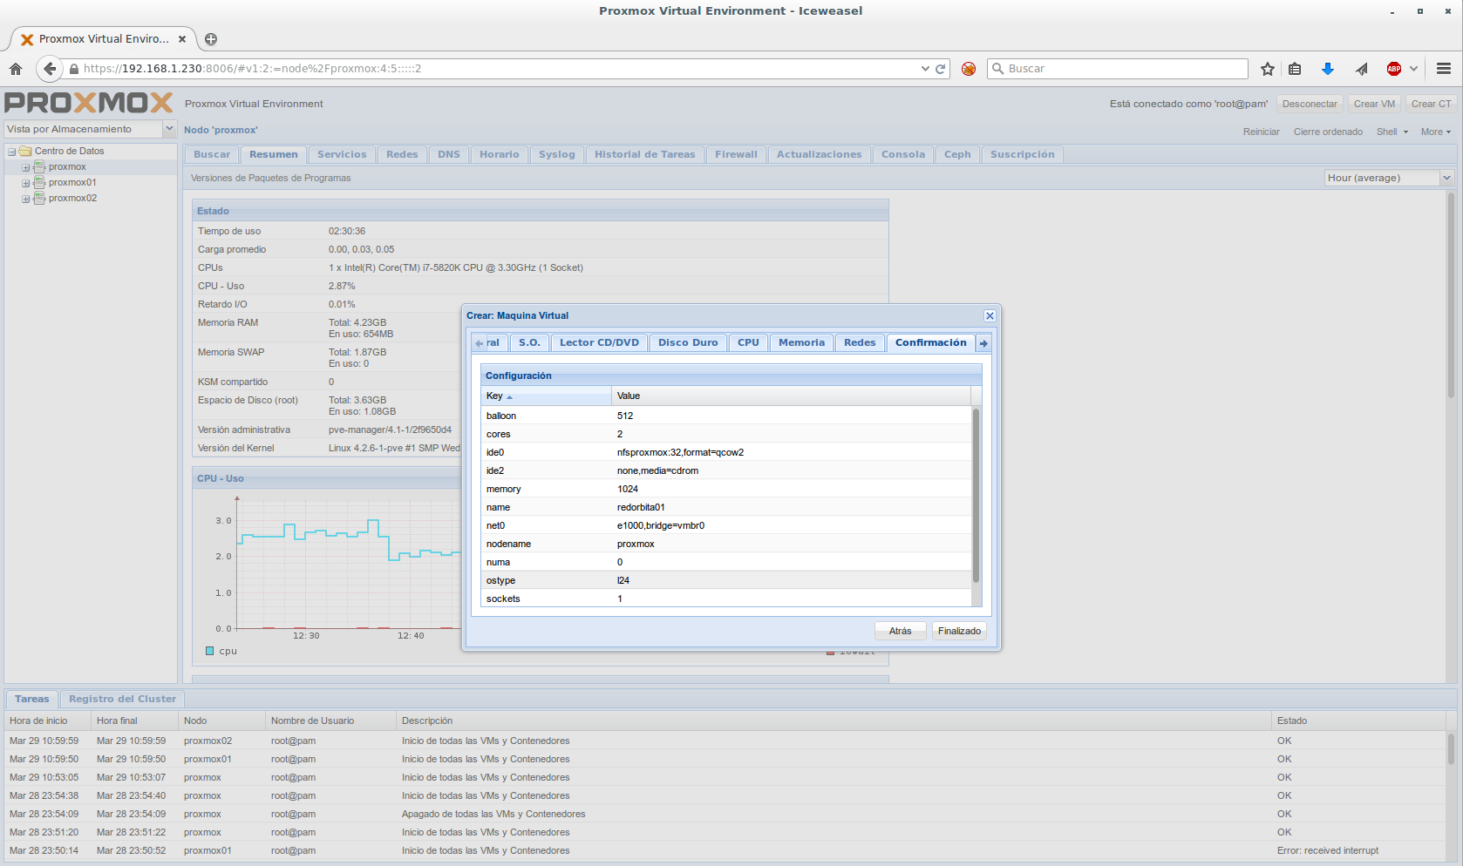This screenshot has height=866, width=1463.
Task: Open the downloads arrow icon
Action: point(1327,69)
